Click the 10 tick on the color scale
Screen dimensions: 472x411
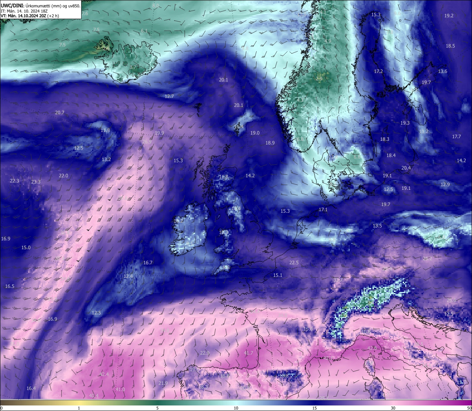pyautogui.click(x=236, y=408)
